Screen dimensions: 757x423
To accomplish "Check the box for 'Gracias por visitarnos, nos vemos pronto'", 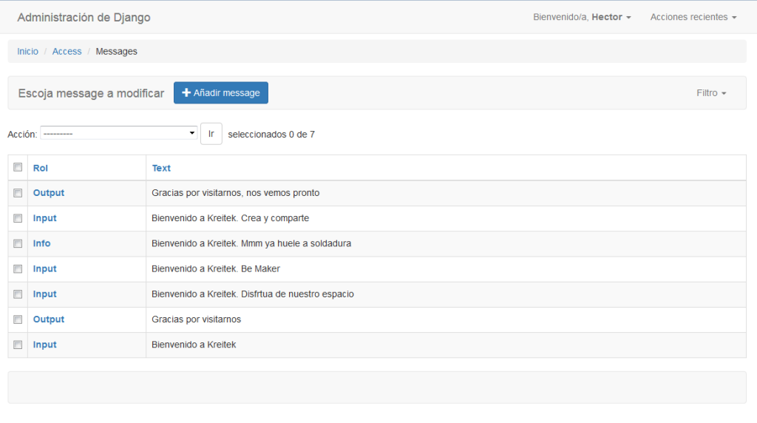I will [x=18, y=193].
